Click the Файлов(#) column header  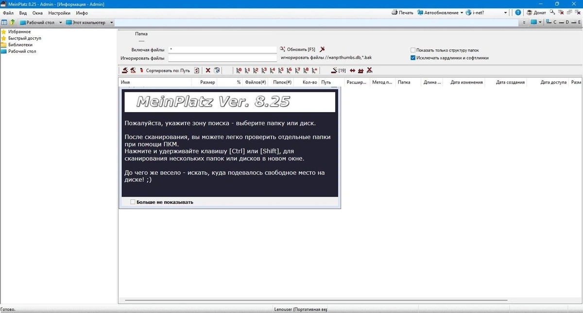255,82
